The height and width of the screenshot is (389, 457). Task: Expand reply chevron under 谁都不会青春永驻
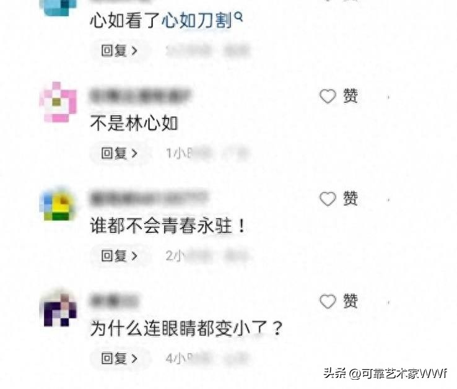[x=134, y=256]
